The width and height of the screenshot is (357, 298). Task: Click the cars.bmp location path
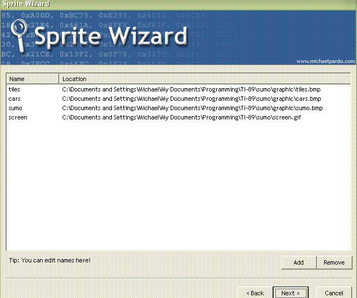tap(191, 99)
